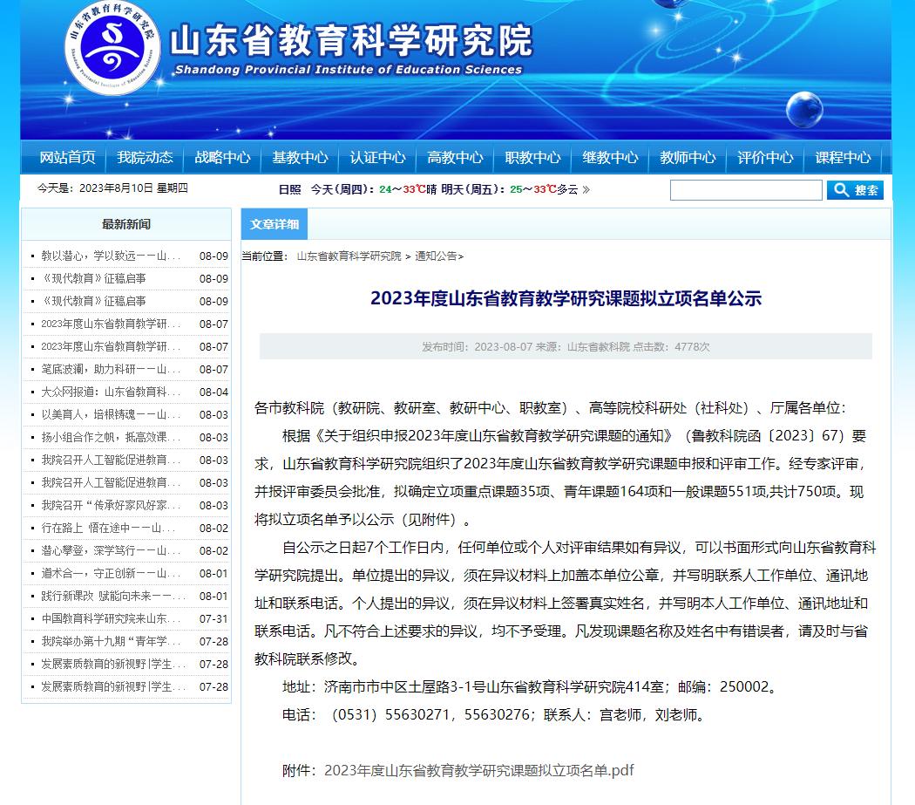
Task: Go to the 教师中心 section
Action: [x=688, y=157]
